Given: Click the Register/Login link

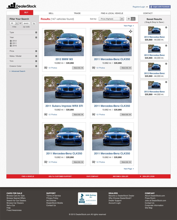Looking at the screenshot, I should (x=139, y=7).
